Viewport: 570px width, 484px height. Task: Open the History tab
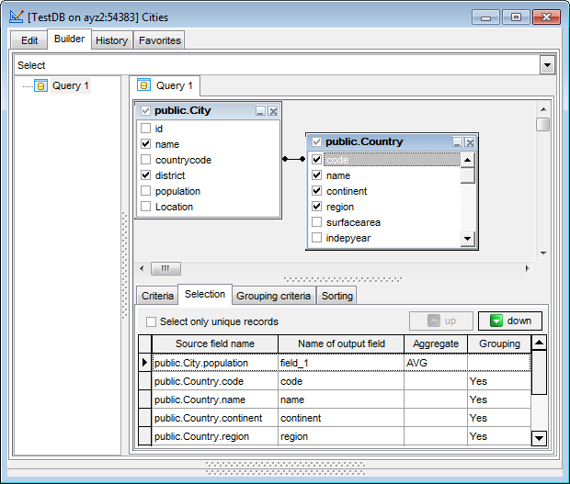(111, 40)
